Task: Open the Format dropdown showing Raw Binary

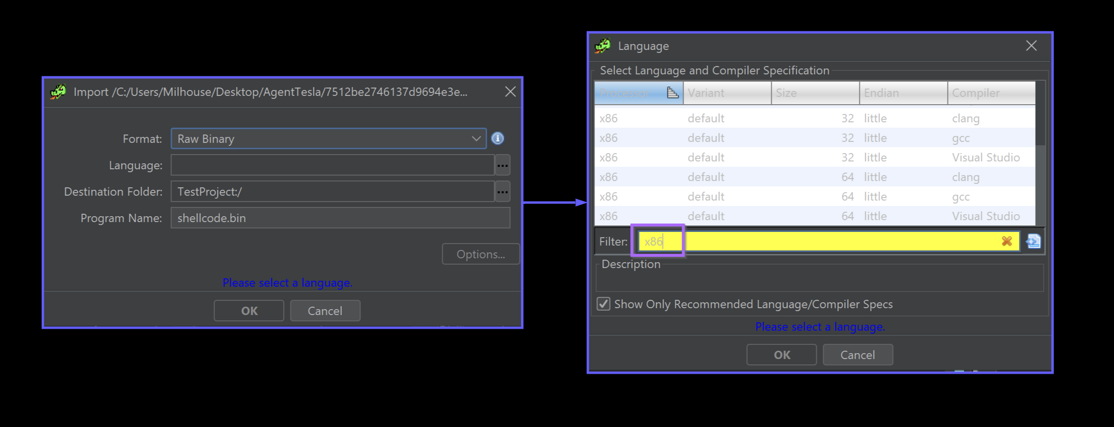Action: click(x=329, y=138)
